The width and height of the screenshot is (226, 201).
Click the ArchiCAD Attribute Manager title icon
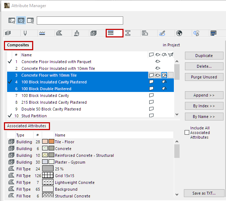click(x=7, y=6)
